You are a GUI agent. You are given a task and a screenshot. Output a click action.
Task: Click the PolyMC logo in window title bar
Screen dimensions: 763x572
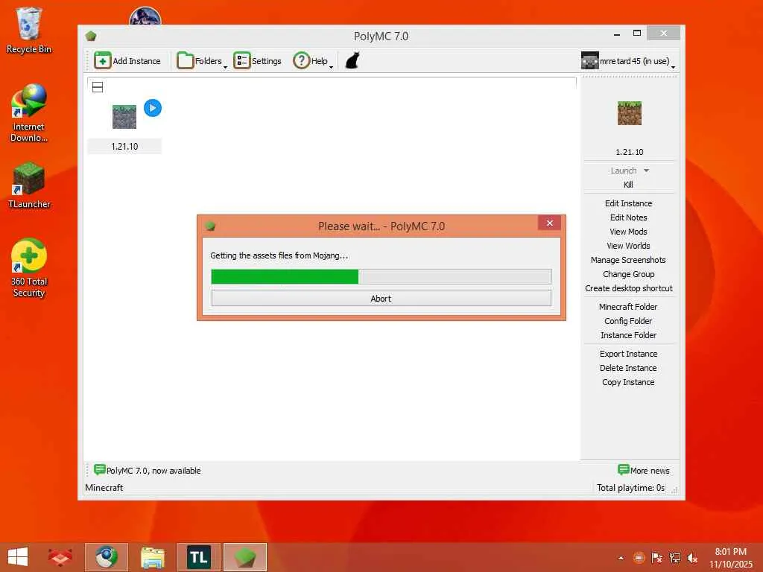(x=91, y=36)
